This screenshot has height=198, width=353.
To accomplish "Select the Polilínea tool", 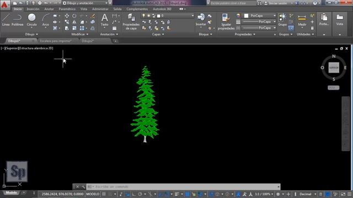I will click(17, 20).
